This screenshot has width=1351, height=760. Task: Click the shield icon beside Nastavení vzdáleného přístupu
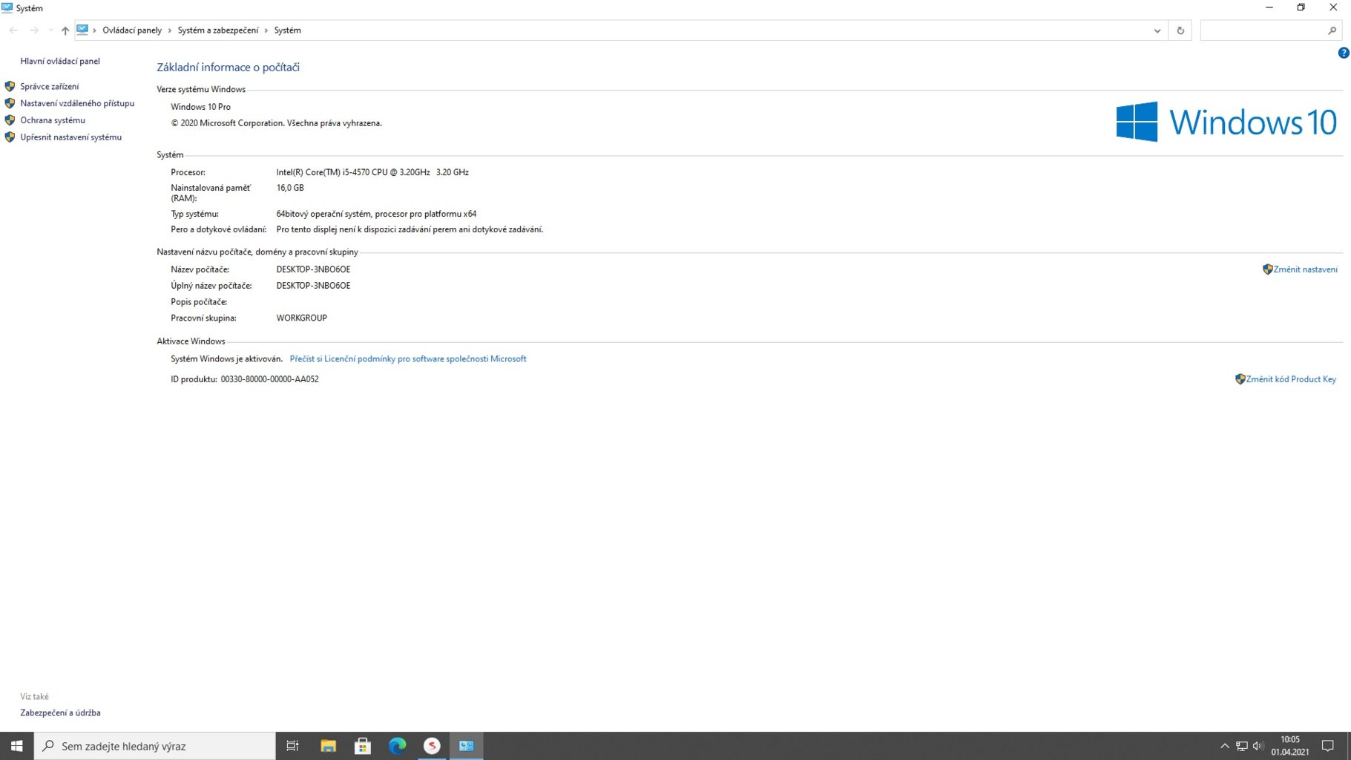(10, 103)
